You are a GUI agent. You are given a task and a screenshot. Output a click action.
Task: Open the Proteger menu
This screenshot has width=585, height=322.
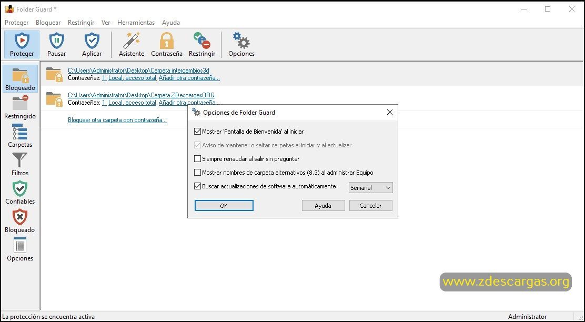point(16,23)
